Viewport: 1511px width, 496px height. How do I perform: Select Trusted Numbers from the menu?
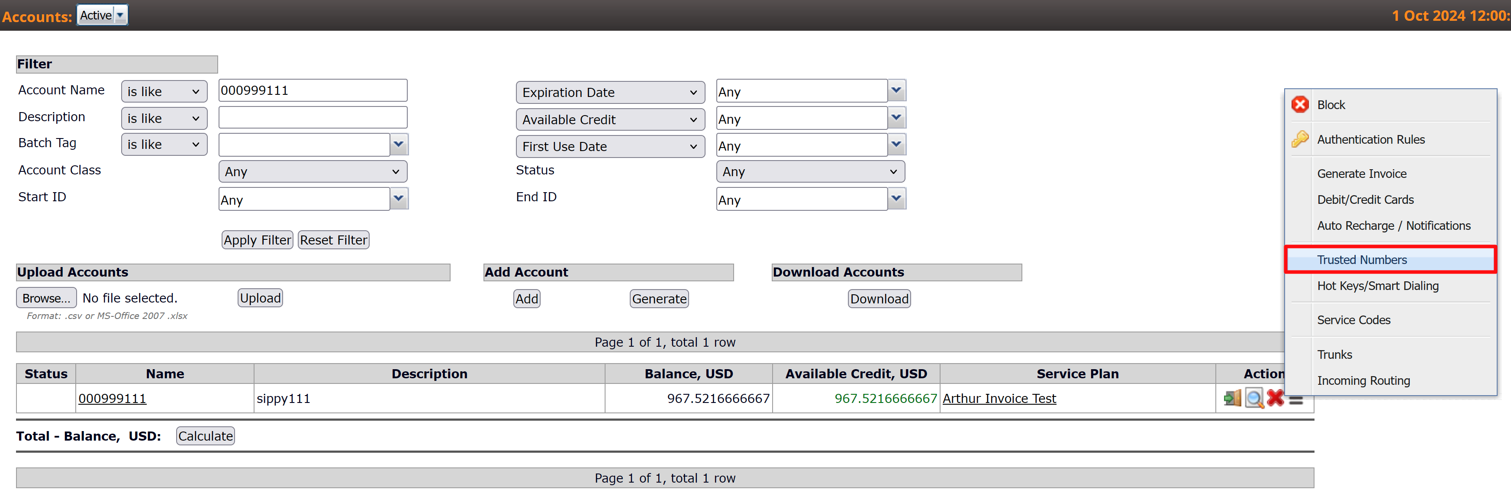[1361, 260]
